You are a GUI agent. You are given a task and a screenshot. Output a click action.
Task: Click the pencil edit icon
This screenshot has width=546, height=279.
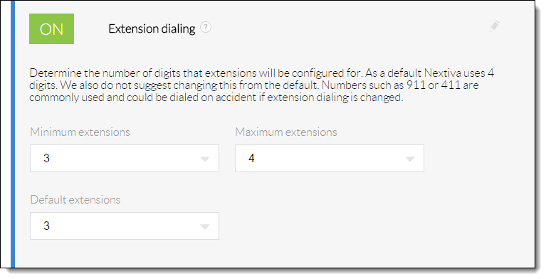(x=495, y=26)
